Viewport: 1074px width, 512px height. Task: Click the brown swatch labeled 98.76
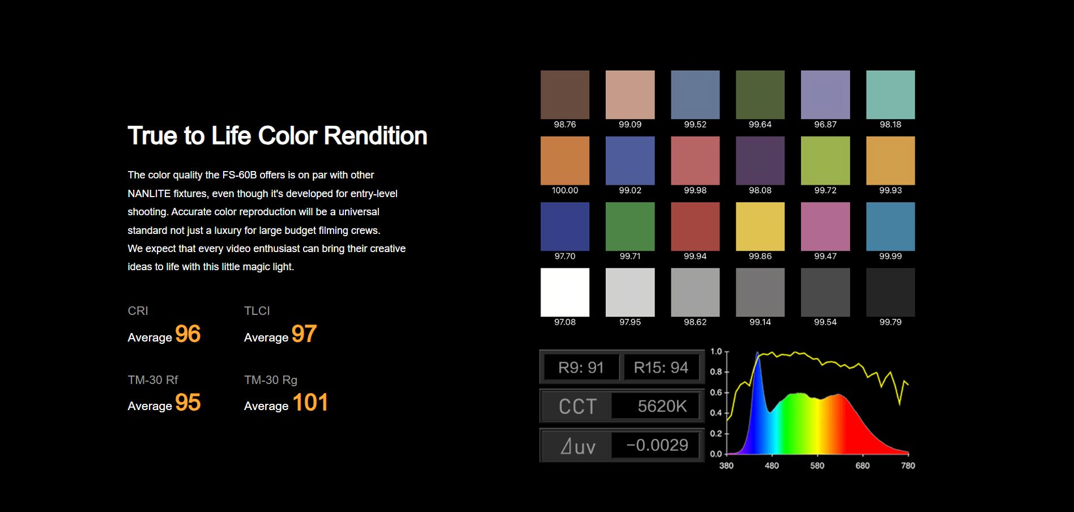click(565, 95)
